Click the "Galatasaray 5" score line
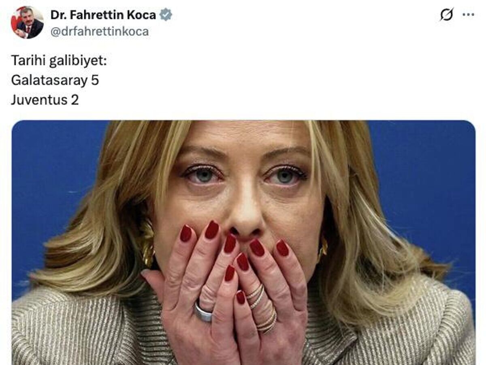The width and height of the screenshot is (486, 365). (x=55, y=80)
